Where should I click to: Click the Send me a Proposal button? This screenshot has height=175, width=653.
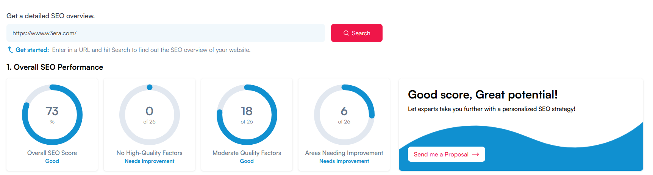click(446, 154)
